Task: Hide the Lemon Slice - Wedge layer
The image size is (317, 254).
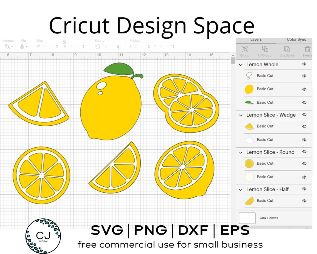Action: tap(304, 114)
